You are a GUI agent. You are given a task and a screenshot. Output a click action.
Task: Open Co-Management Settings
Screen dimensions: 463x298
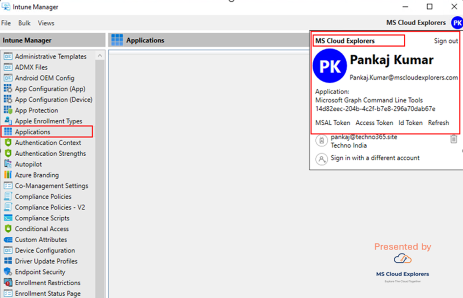click(x=52, y=186)
